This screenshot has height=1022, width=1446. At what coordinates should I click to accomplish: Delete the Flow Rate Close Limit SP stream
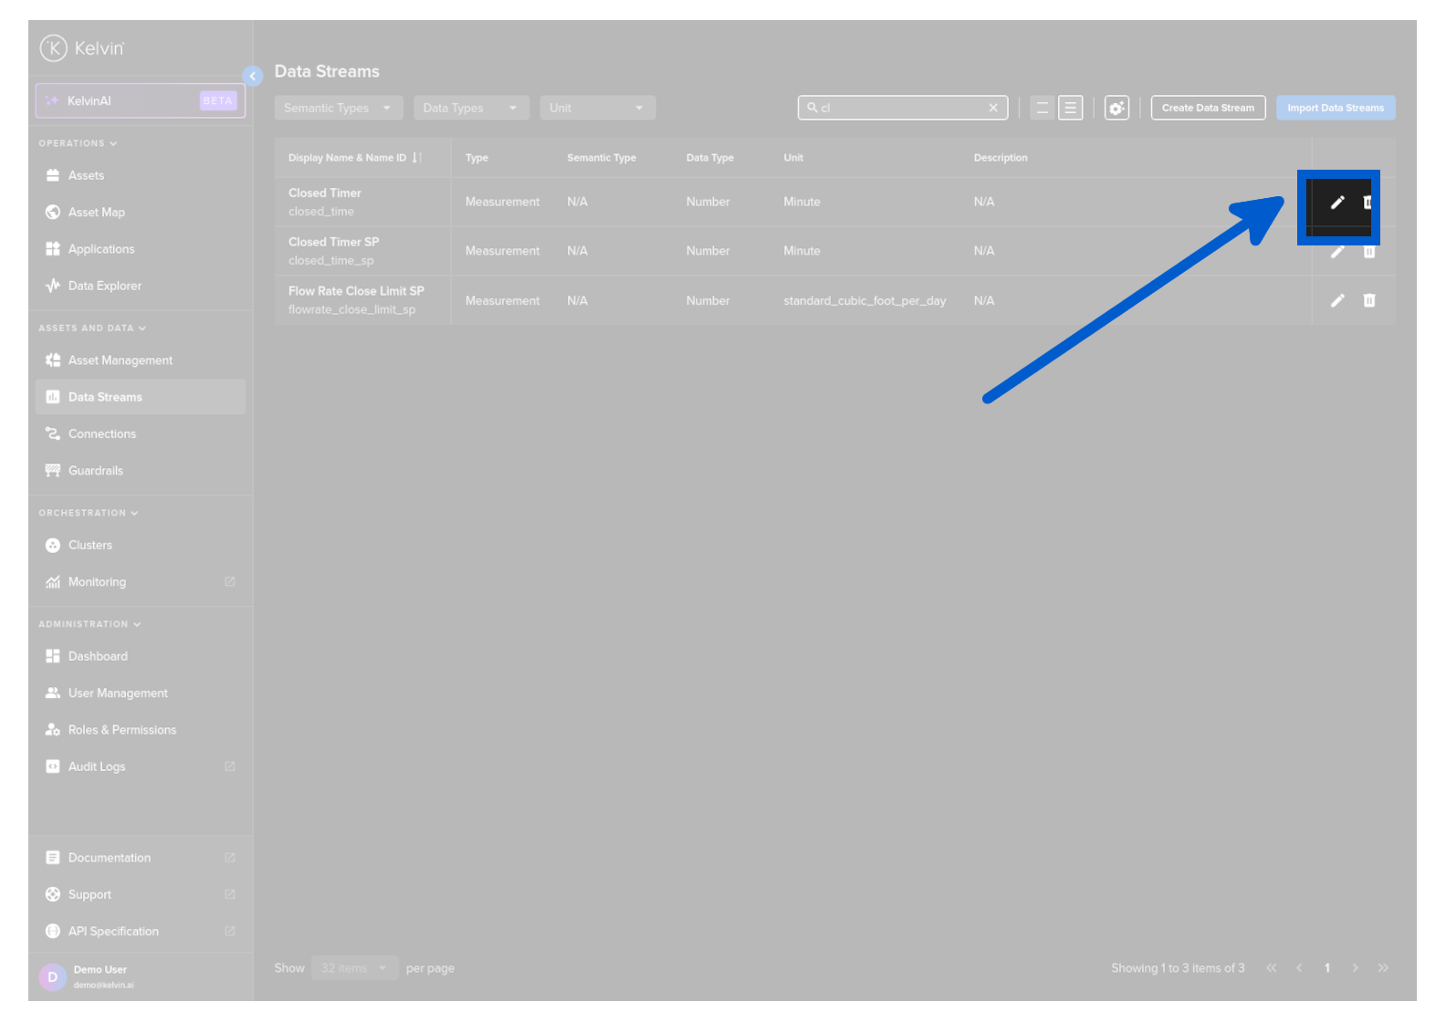[1368, 300]
